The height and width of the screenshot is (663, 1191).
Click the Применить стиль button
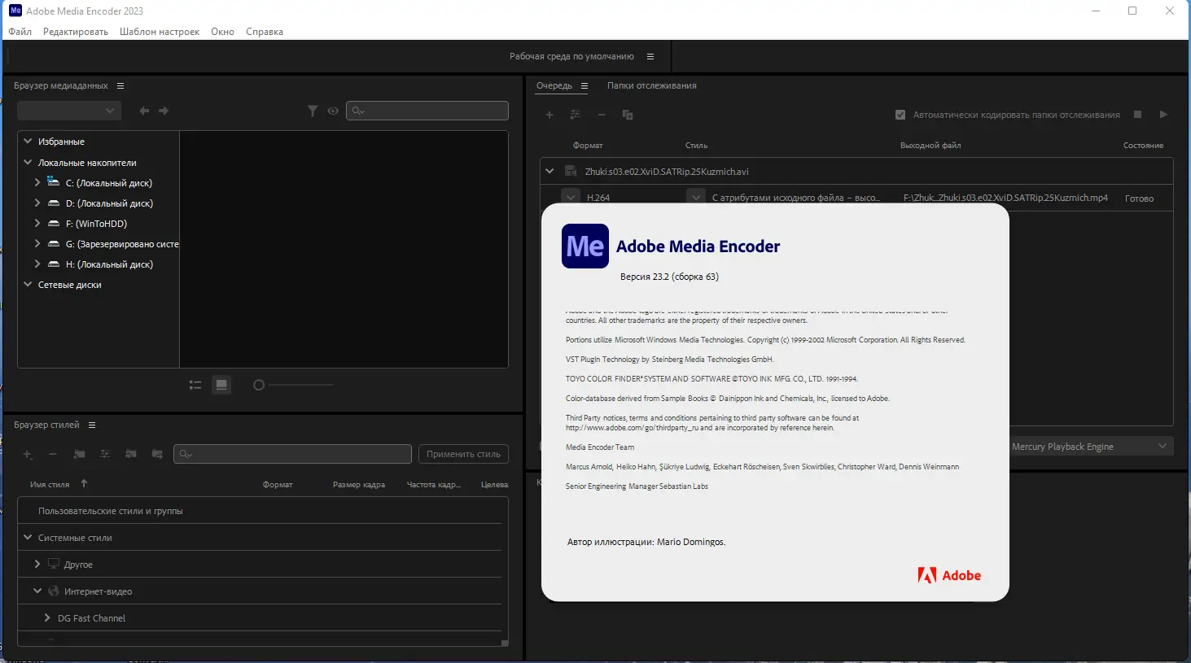click(x=462, y=454)
